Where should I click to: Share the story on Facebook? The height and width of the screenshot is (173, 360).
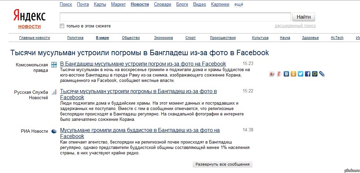point(307,74)
